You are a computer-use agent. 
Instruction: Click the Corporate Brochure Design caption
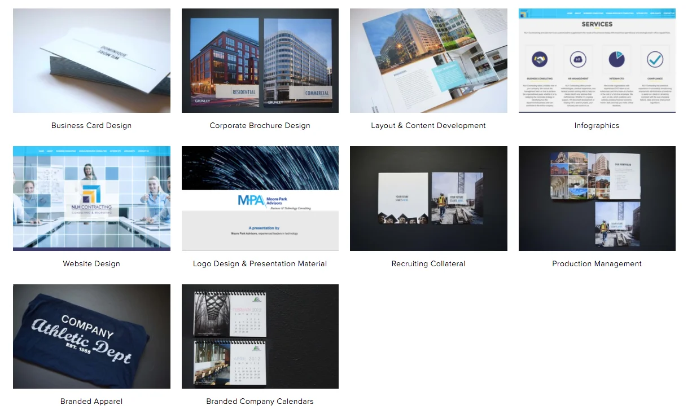tap(260, 126)
